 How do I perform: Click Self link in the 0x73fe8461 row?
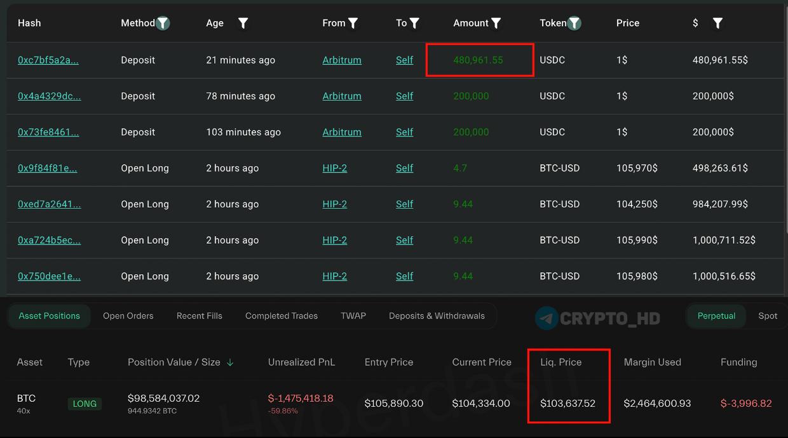tap(404, 133)
